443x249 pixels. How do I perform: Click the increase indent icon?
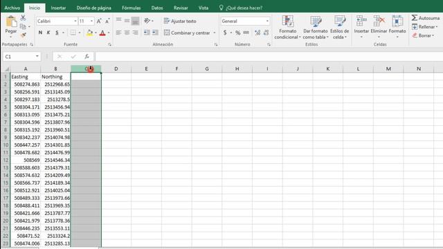(x=155, y=33)
